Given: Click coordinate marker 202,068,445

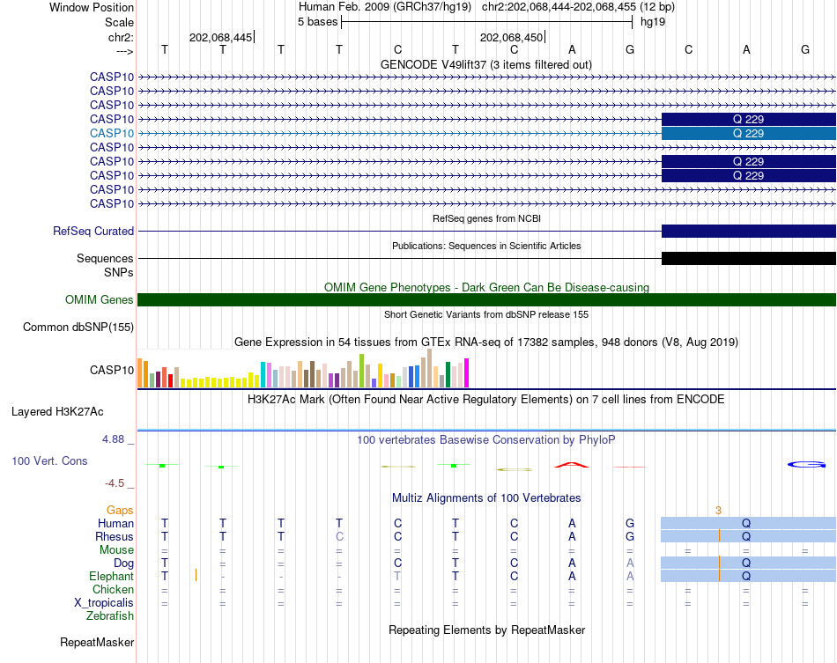Looking at the screenshot, I should [221, 37].
